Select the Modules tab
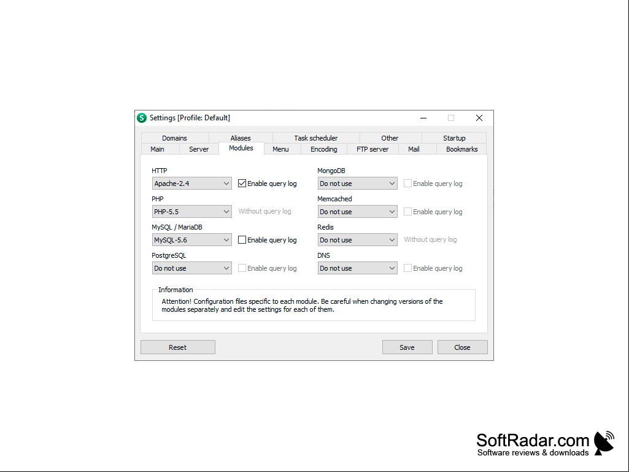Viewport: 629px width, 472px height. click(x=241, y=148)
